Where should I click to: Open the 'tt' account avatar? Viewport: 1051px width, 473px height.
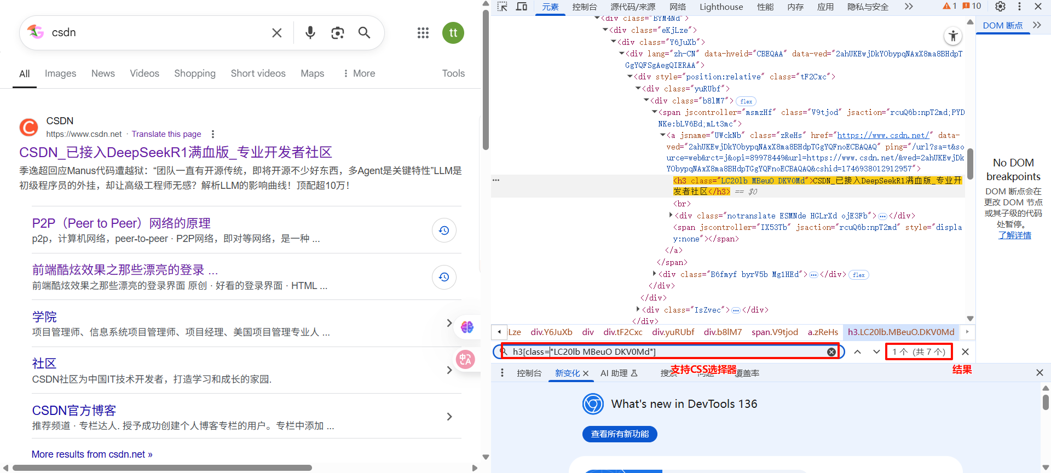click(453, 33)
